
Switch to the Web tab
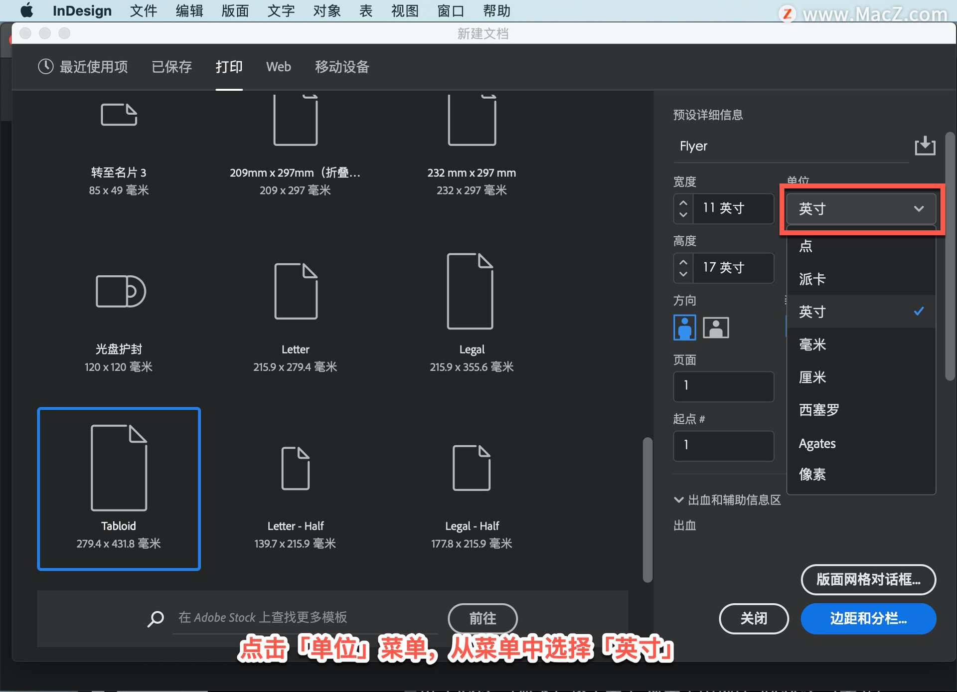coord(278,67)
